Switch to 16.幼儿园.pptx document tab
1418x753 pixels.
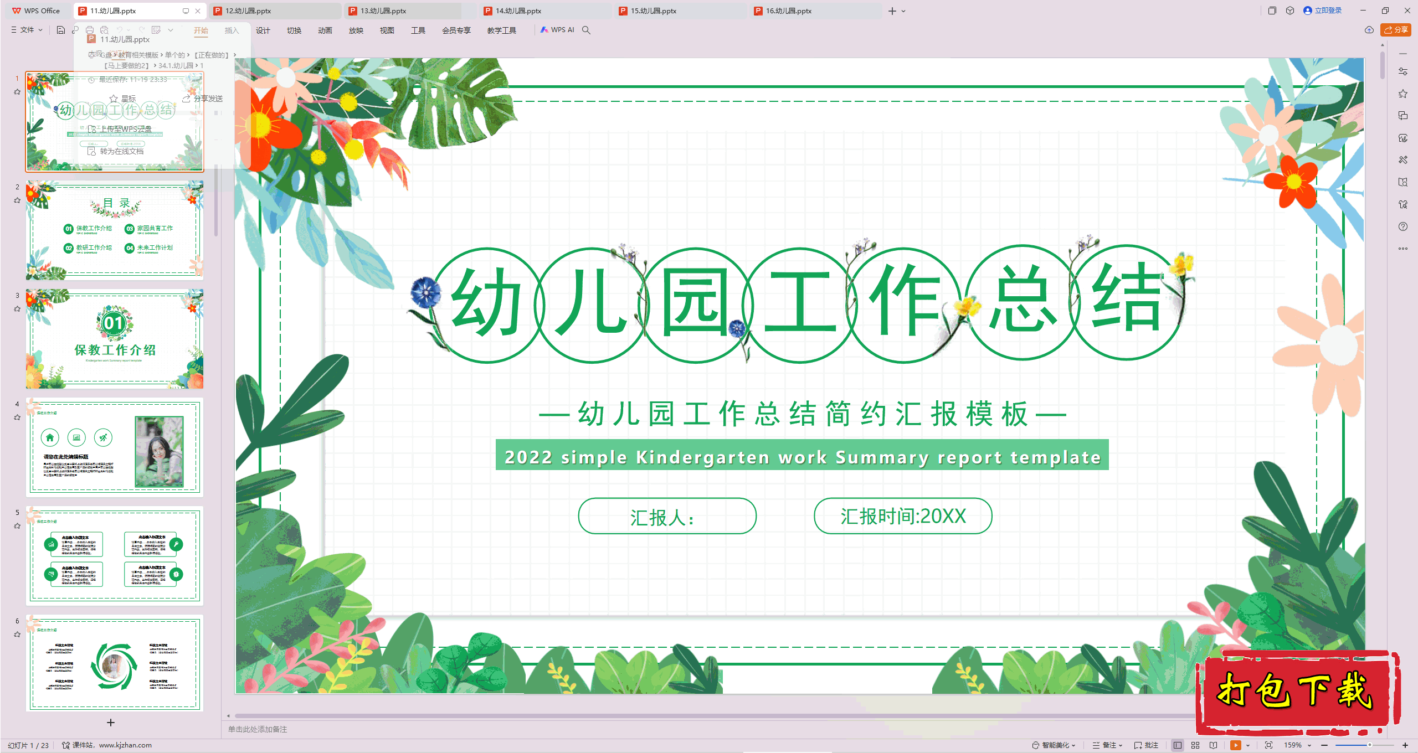click(x=816, y=11)
